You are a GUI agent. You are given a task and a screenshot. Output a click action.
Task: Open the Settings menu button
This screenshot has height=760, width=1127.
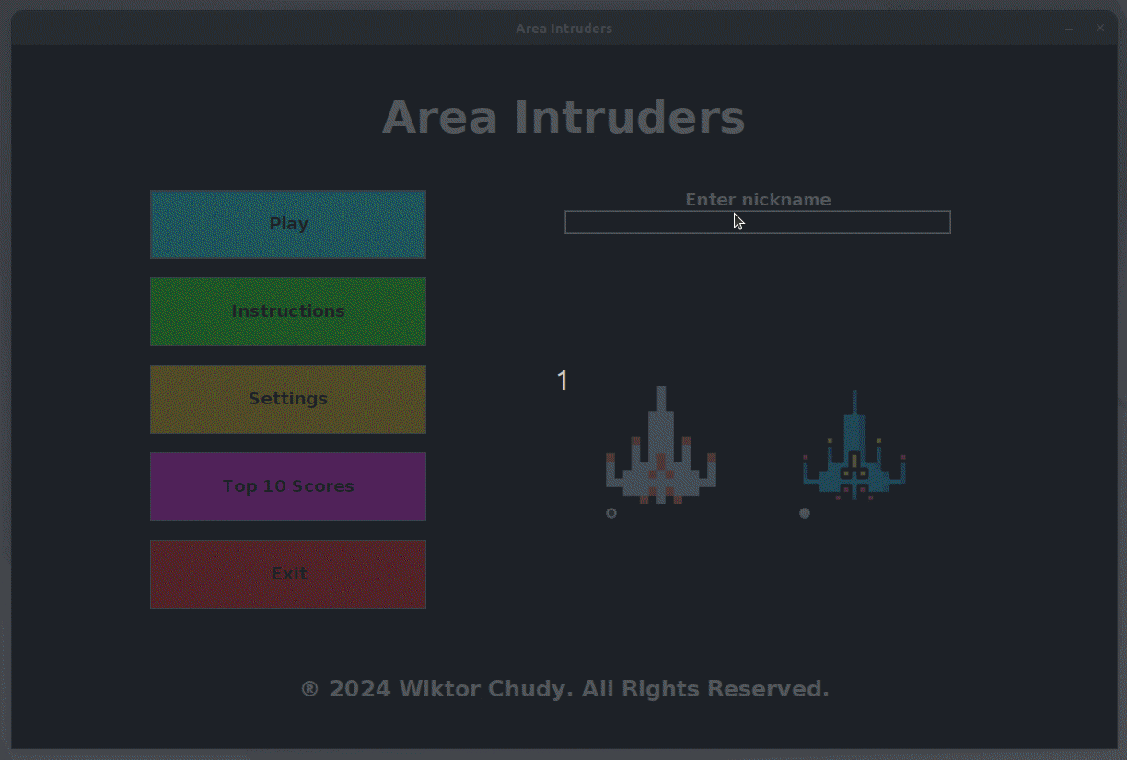[x=288, y=399]
